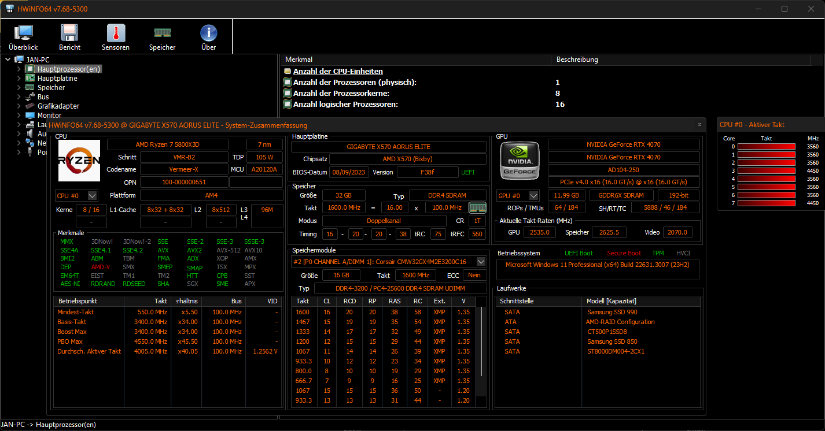This screenshot has width=825, height=431.
Task: Click the Samsung SSD 990 drive entry
Action: 612,312
